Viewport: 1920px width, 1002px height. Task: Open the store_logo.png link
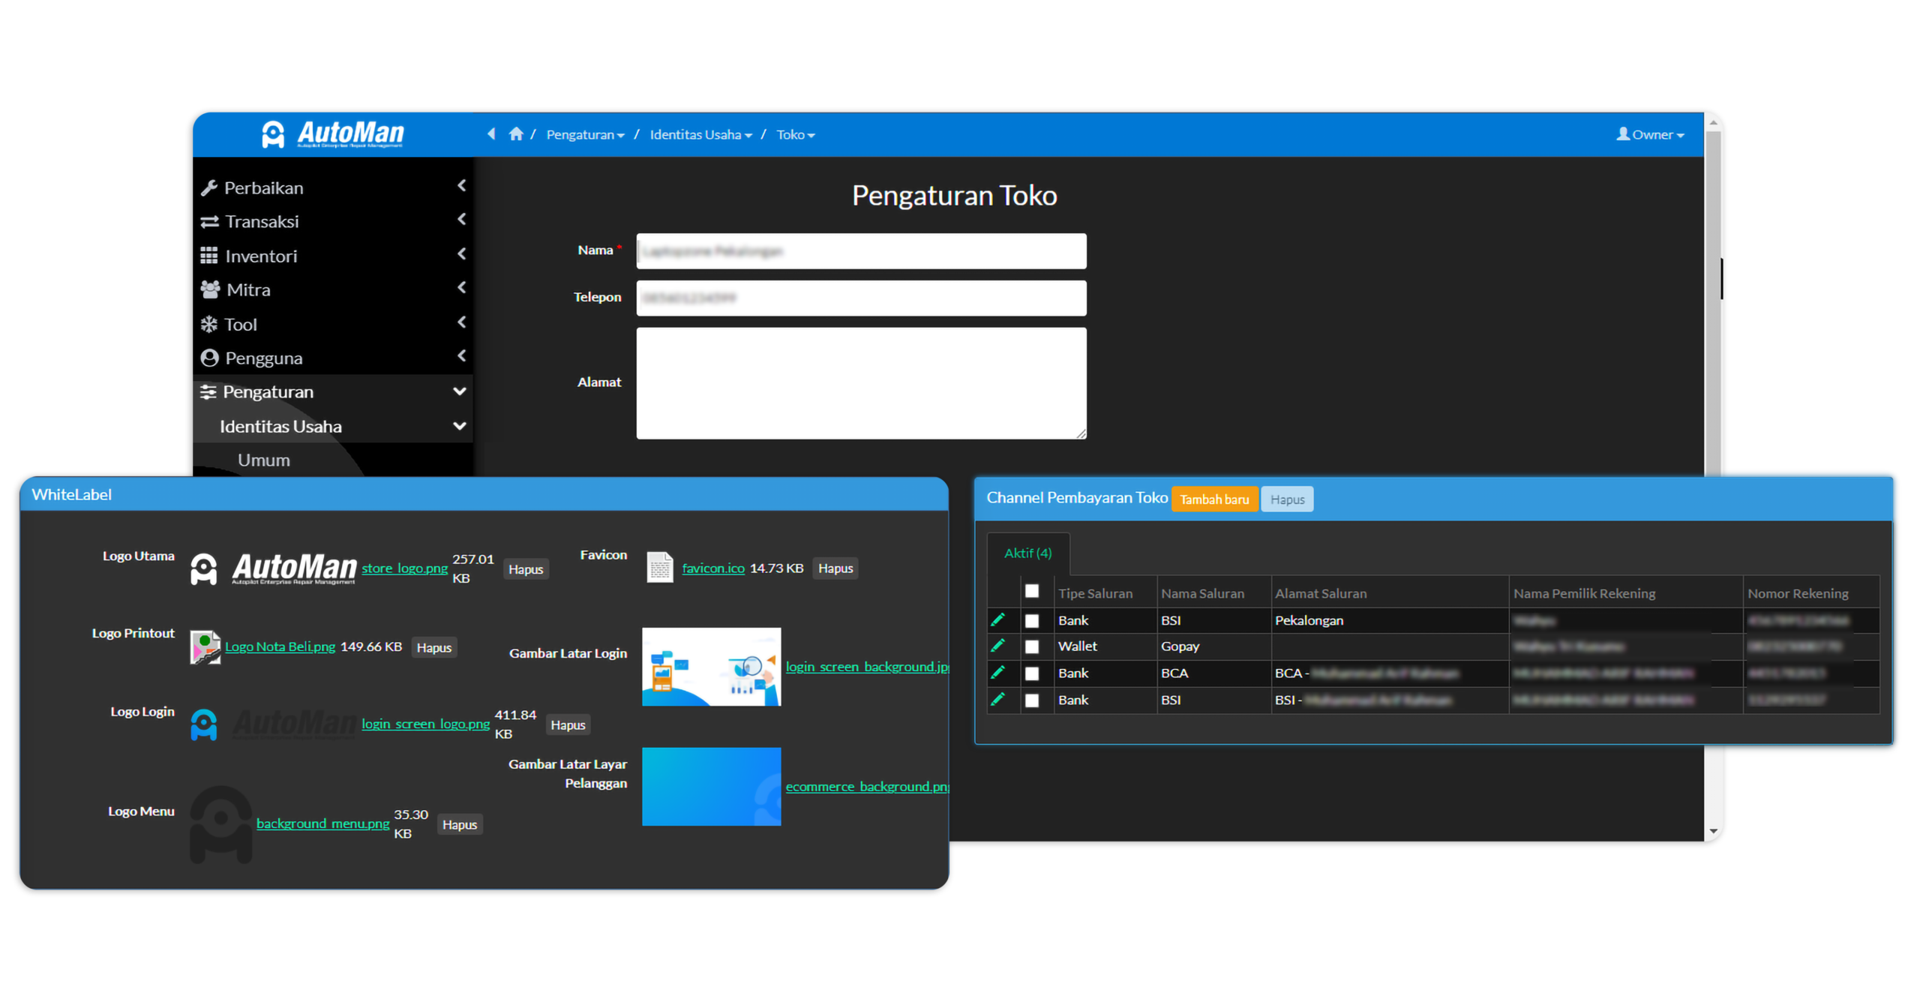403,568
